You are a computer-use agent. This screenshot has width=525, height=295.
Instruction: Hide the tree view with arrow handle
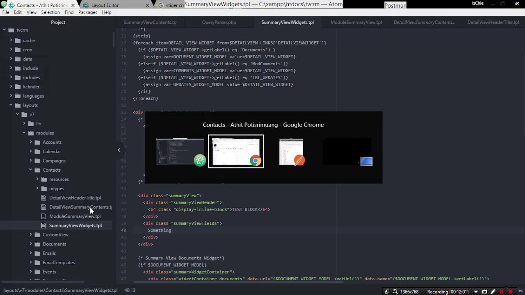tap(119, 150)
